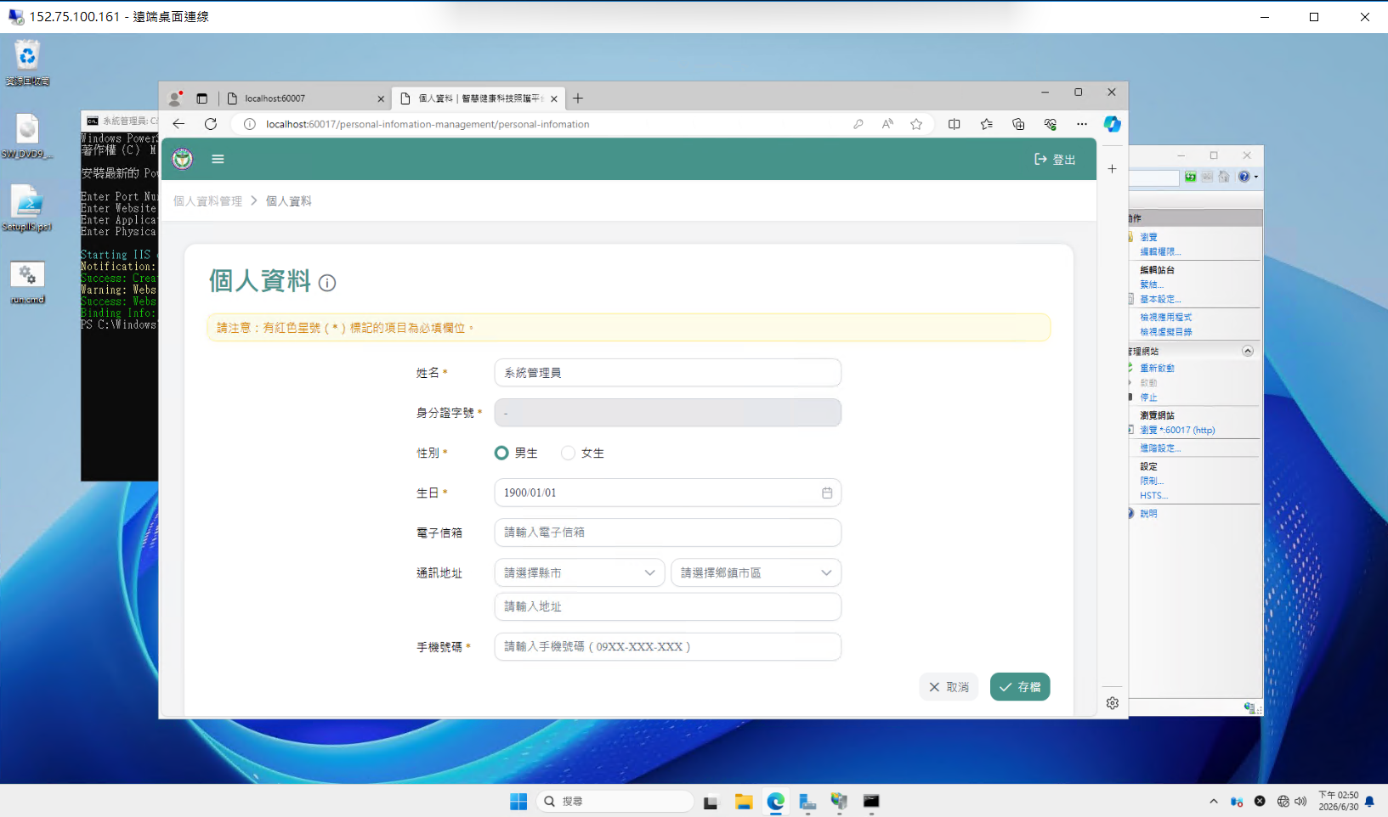Screen dimensions: 1388x817
Task: Click the 登出 logout button
Action: coord(1055,160)
